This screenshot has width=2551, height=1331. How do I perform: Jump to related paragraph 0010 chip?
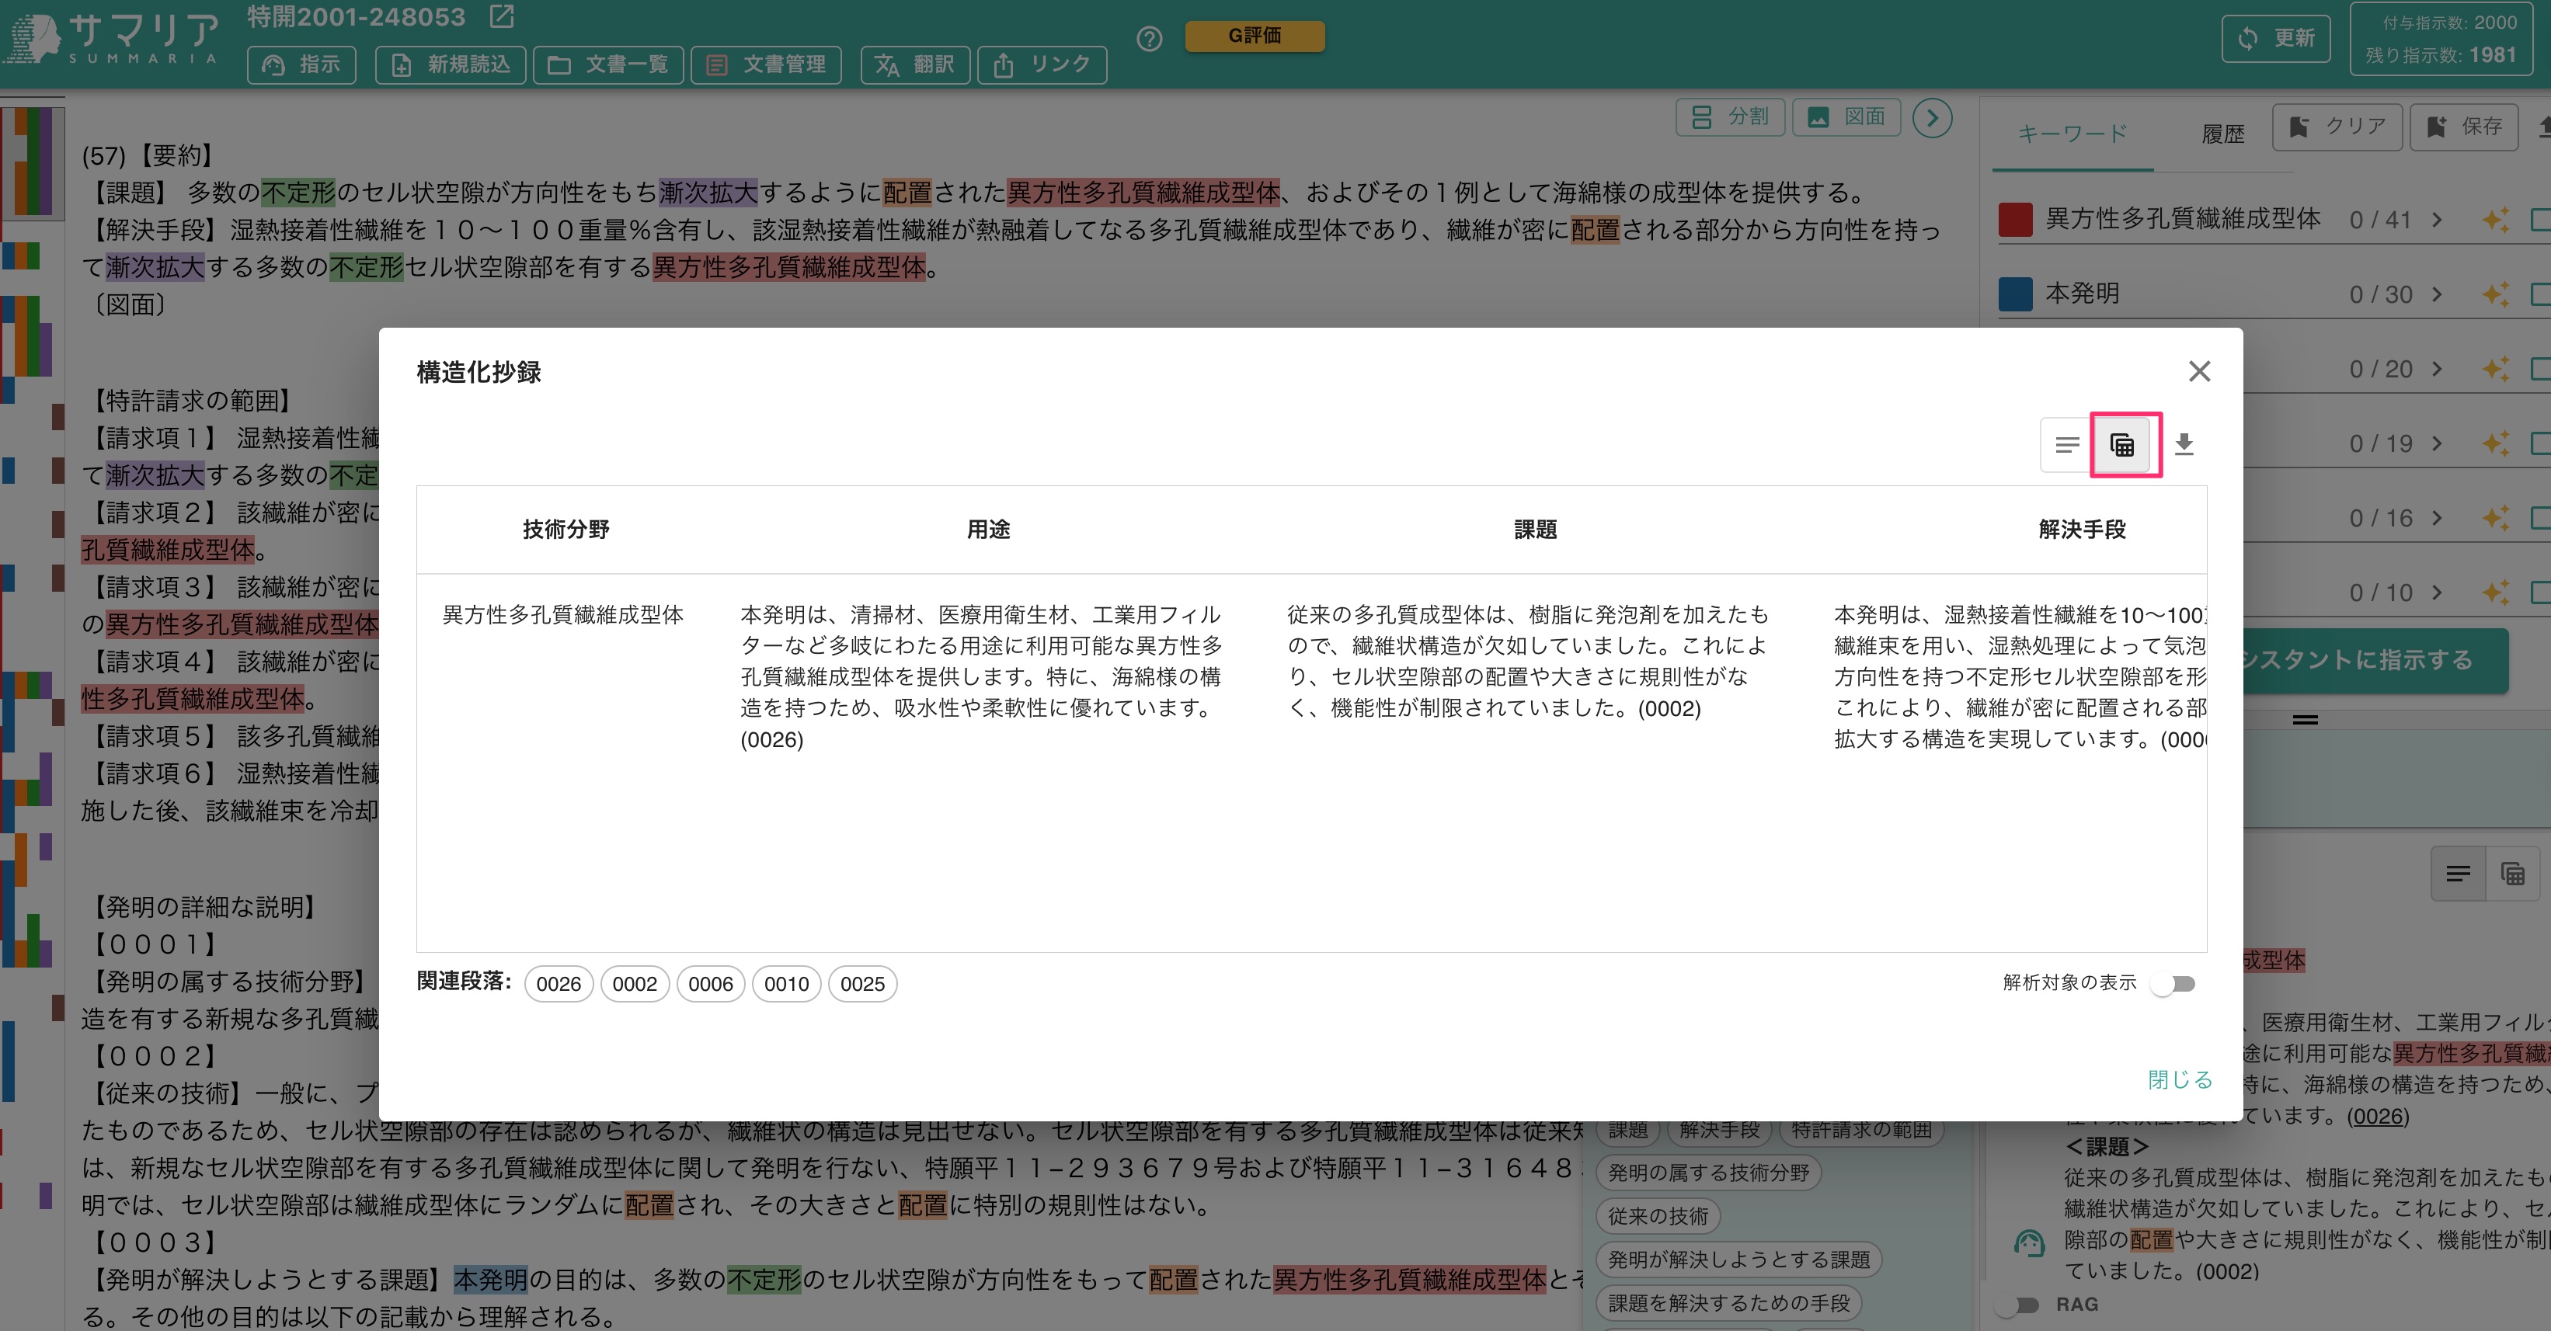tap(786, 983)
